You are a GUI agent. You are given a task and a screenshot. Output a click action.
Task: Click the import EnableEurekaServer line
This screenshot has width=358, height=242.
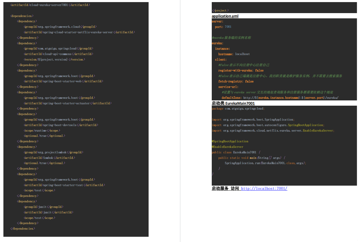pos(273,131)
